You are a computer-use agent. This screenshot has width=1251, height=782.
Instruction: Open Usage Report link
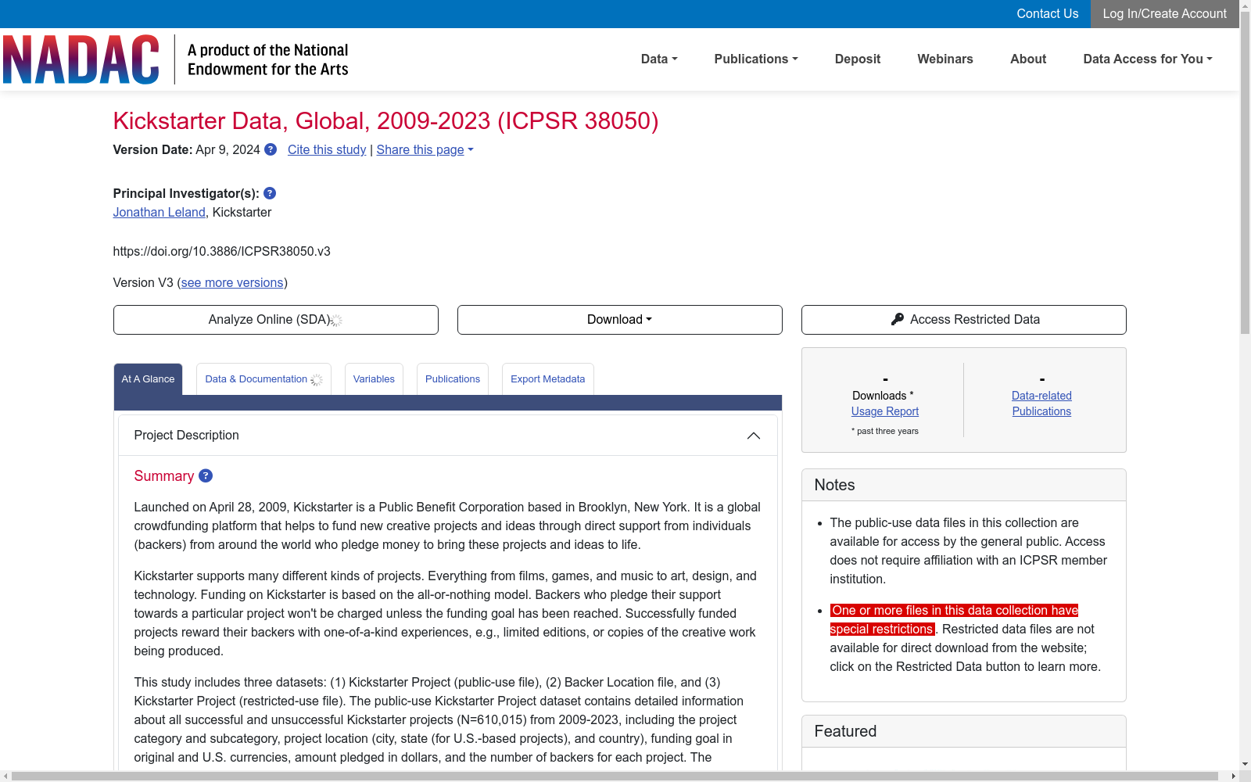[x=885, y=411]
